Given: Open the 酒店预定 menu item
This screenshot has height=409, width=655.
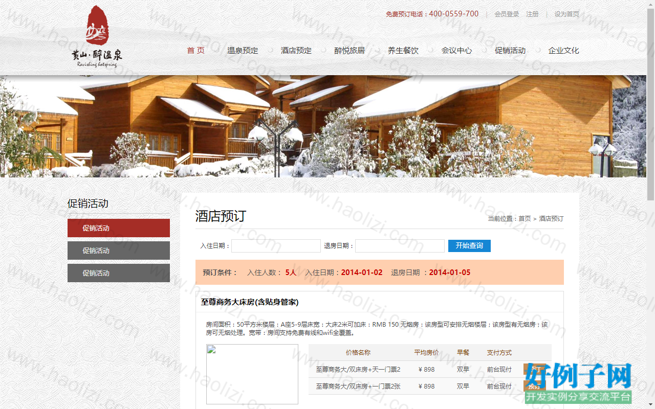Looking at the screenshot, I should pos(296,51).
